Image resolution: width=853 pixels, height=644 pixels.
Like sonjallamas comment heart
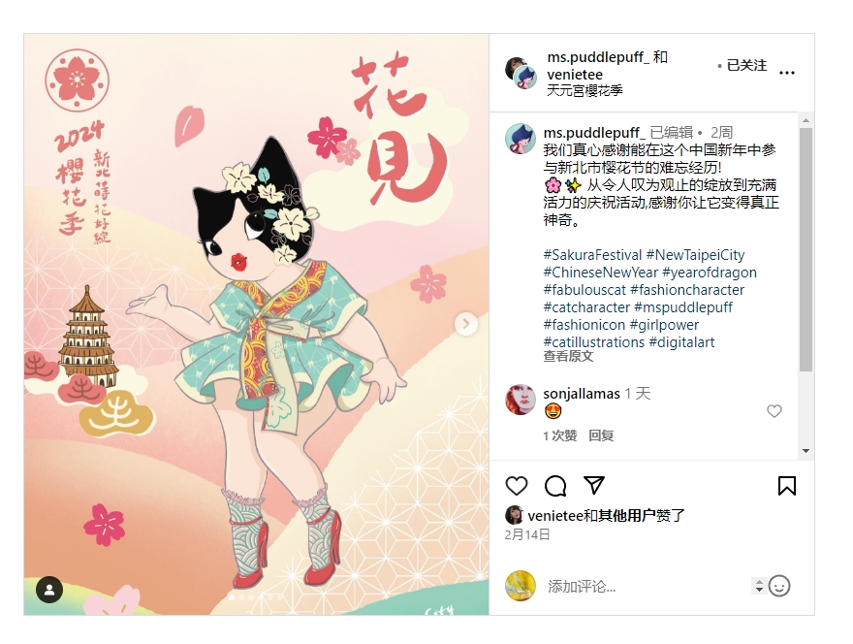pyautogui.click(x=774, y=411)
